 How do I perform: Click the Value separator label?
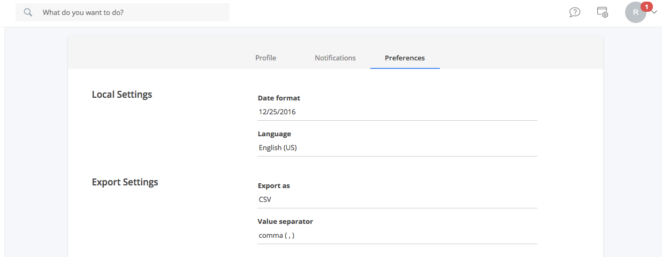(285, 221)
